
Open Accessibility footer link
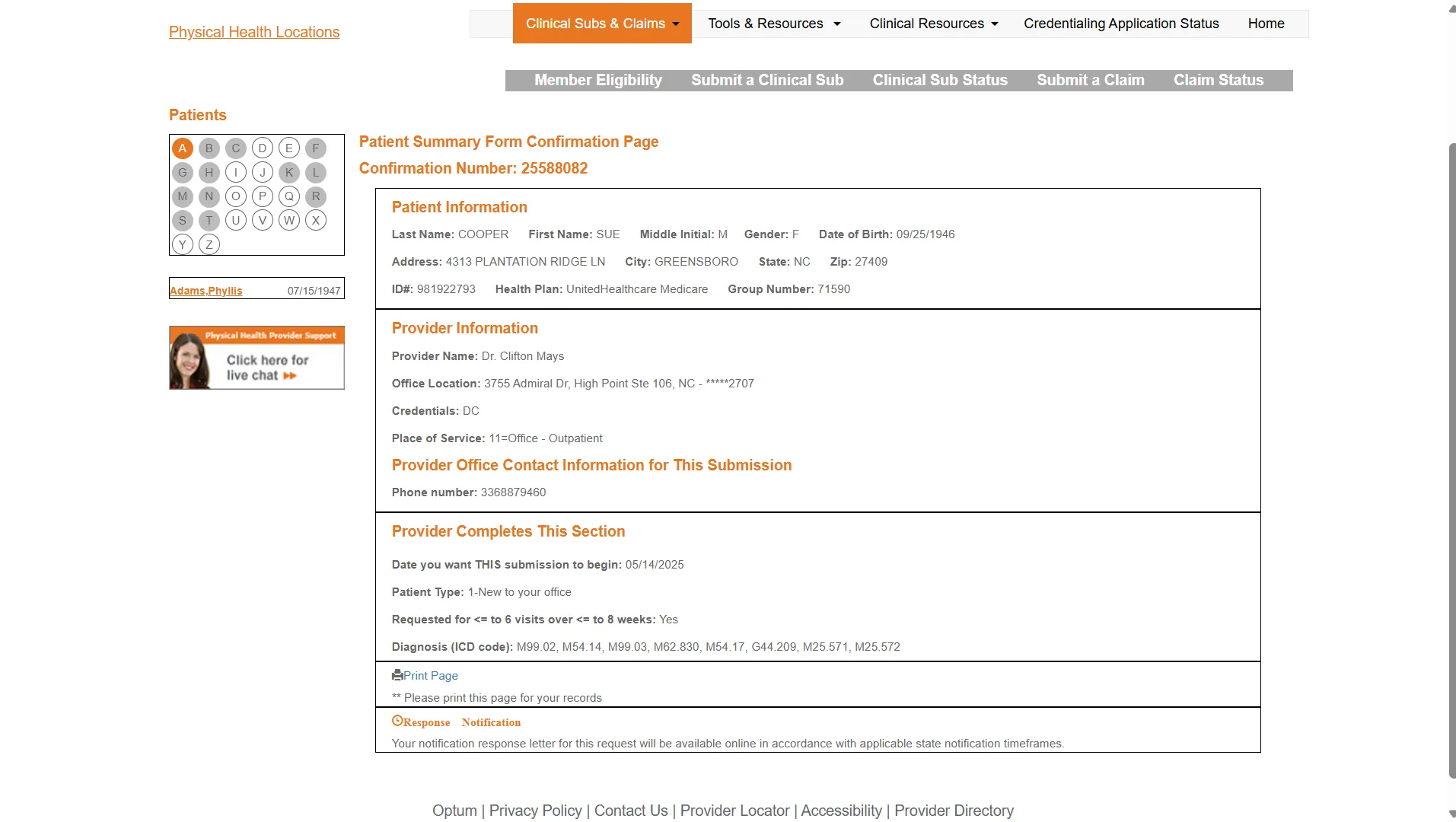coord(841,811)
